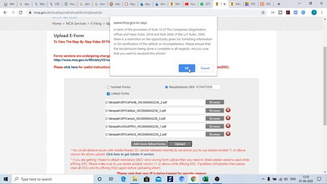Open the notification action center
The image size is (327, 184).
click(x=319, y=179)
